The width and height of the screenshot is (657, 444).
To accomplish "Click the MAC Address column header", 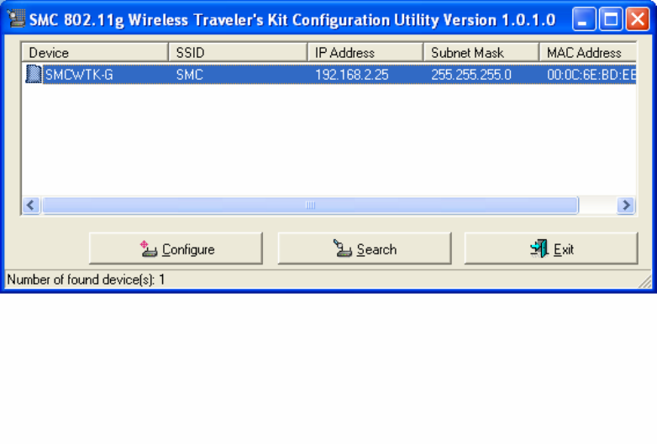I will click(x=587, y=53).
